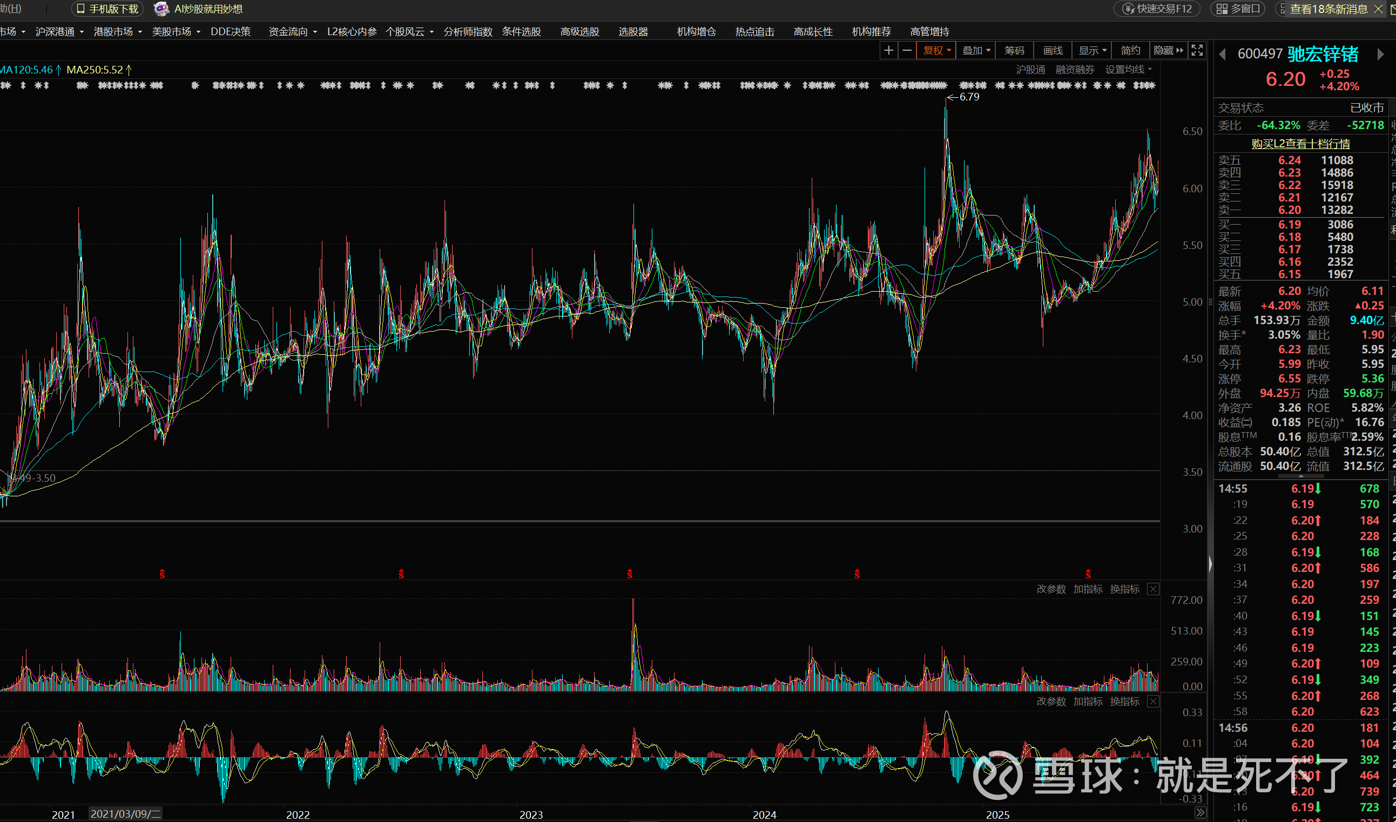Close MACD indicator panel

click(x=1153, y=701)
